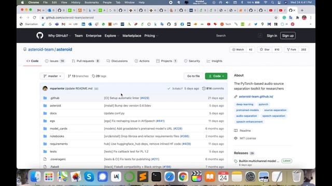332x186 pixels.
Task: Open the Security tab
Action: (x=192, y=61)
